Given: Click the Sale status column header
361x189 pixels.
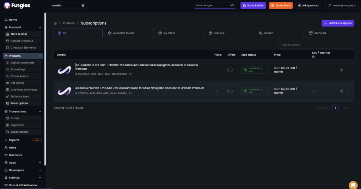Looking at the screenshot, I should click(249, 55).
